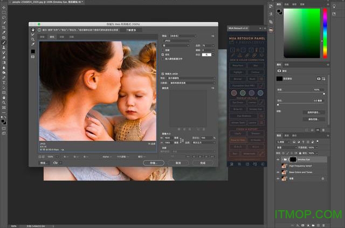
Task: Click the Learn More button in dialog
Action: (x=131, y=30)
